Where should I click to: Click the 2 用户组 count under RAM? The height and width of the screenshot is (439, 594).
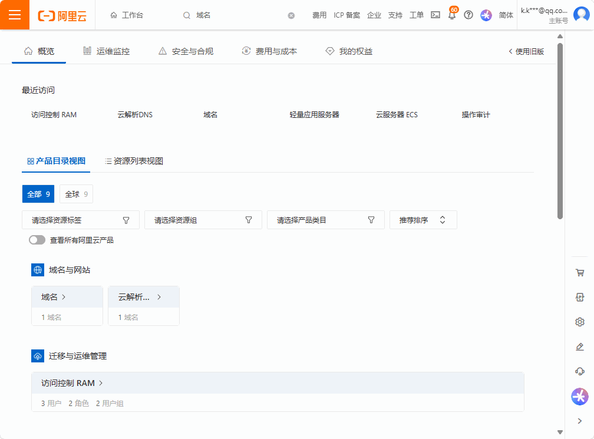point(110,404)
